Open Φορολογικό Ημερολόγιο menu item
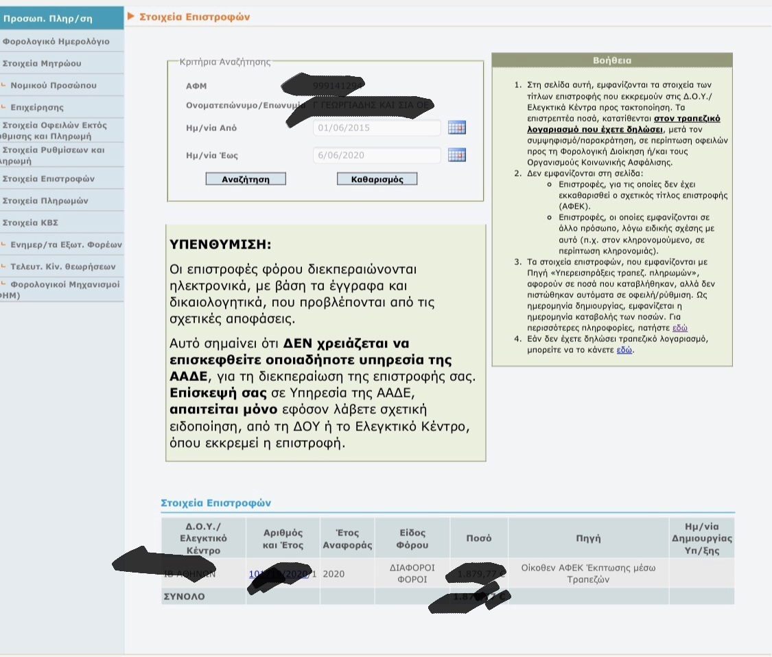 click(56, 42)
